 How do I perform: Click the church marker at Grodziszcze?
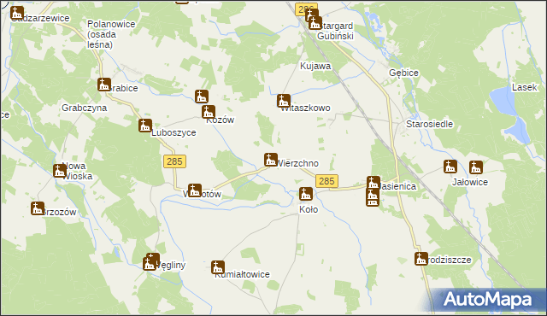tap(421, 259)
